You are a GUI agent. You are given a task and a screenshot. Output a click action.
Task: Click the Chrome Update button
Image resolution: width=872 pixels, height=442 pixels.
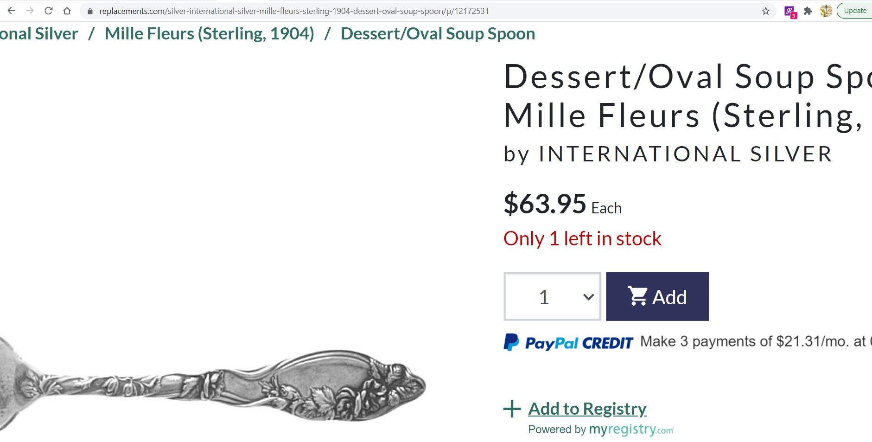click(x=854, y=11)
